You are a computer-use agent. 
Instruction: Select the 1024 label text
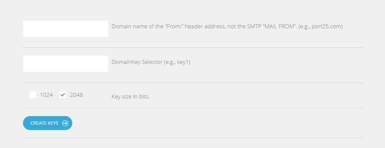[x=46, y=95]
